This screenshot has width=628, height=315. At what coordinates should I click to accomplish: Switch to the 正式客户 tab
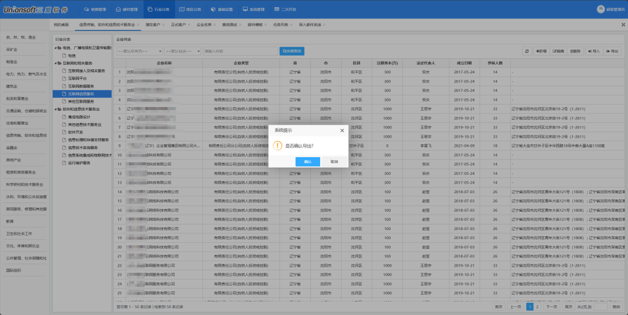click(178, 24)
